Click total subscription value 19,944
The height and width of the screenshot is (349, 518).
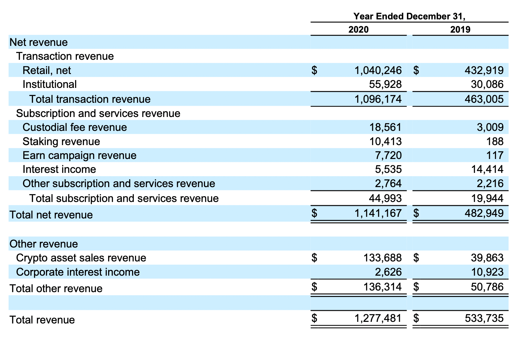[x=487, y=198]
